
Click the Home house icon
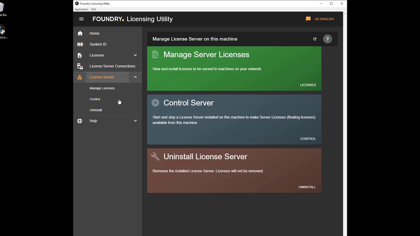tap(80, 33)
